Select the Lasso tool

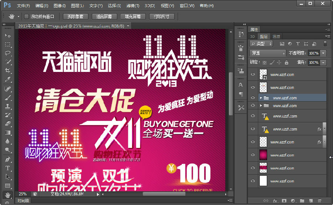pyautogui.click(x=8, y=53)
